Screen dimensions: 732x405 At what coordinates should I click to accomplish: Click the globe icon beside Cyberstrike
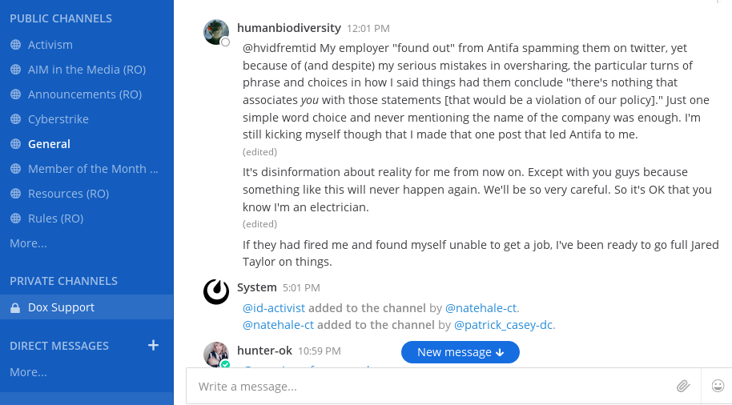tap(15, 119)
